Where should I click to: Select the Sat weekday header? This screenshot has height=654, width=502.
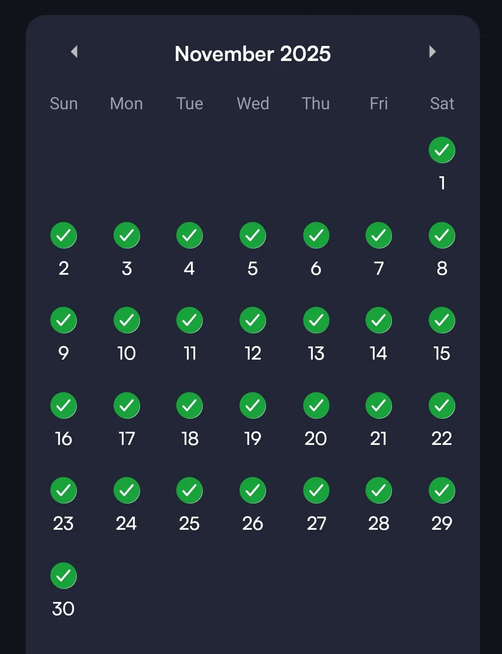[x=442, y=104]
